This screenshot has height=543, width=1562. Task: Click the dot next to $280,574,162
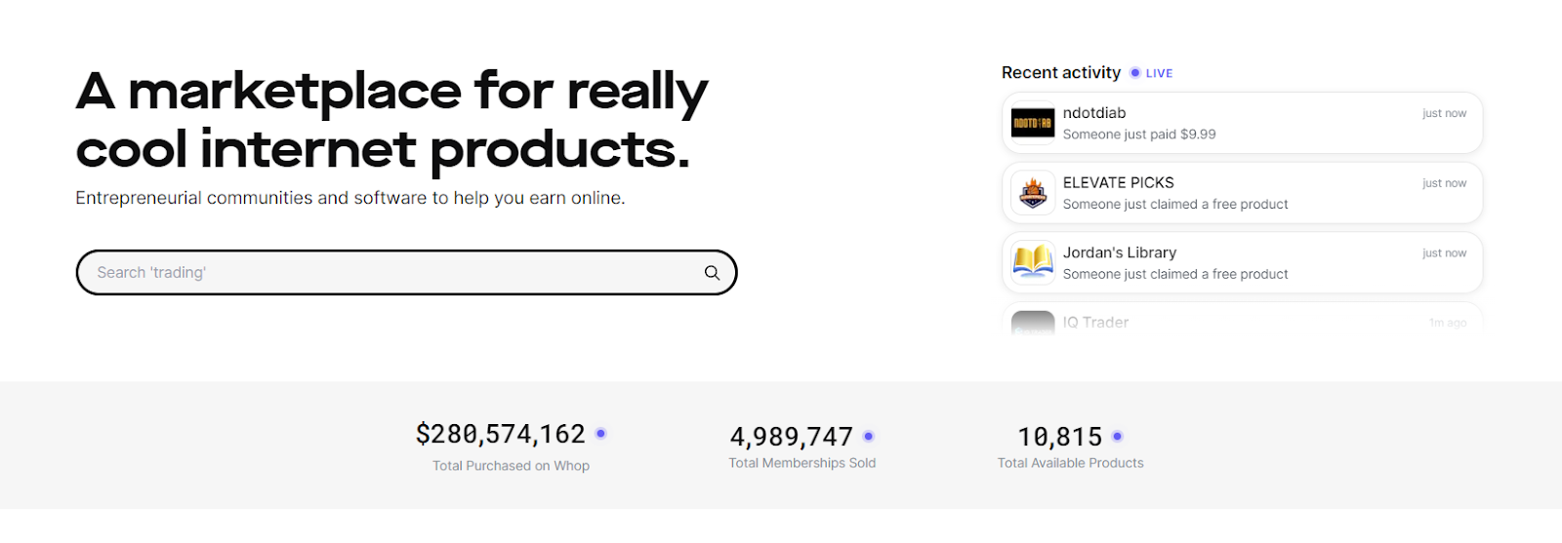click(x=601, y=434)
